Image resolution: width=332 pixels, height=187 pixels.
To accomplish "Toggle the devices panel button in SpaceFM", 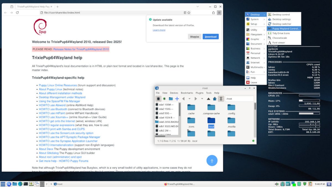I will pos(159,99).
